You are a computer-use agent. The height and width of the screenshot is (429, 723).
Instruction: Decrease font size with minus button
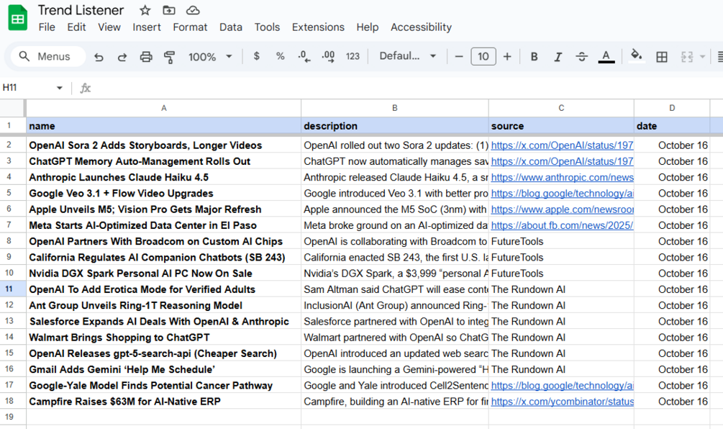[459, 56]
